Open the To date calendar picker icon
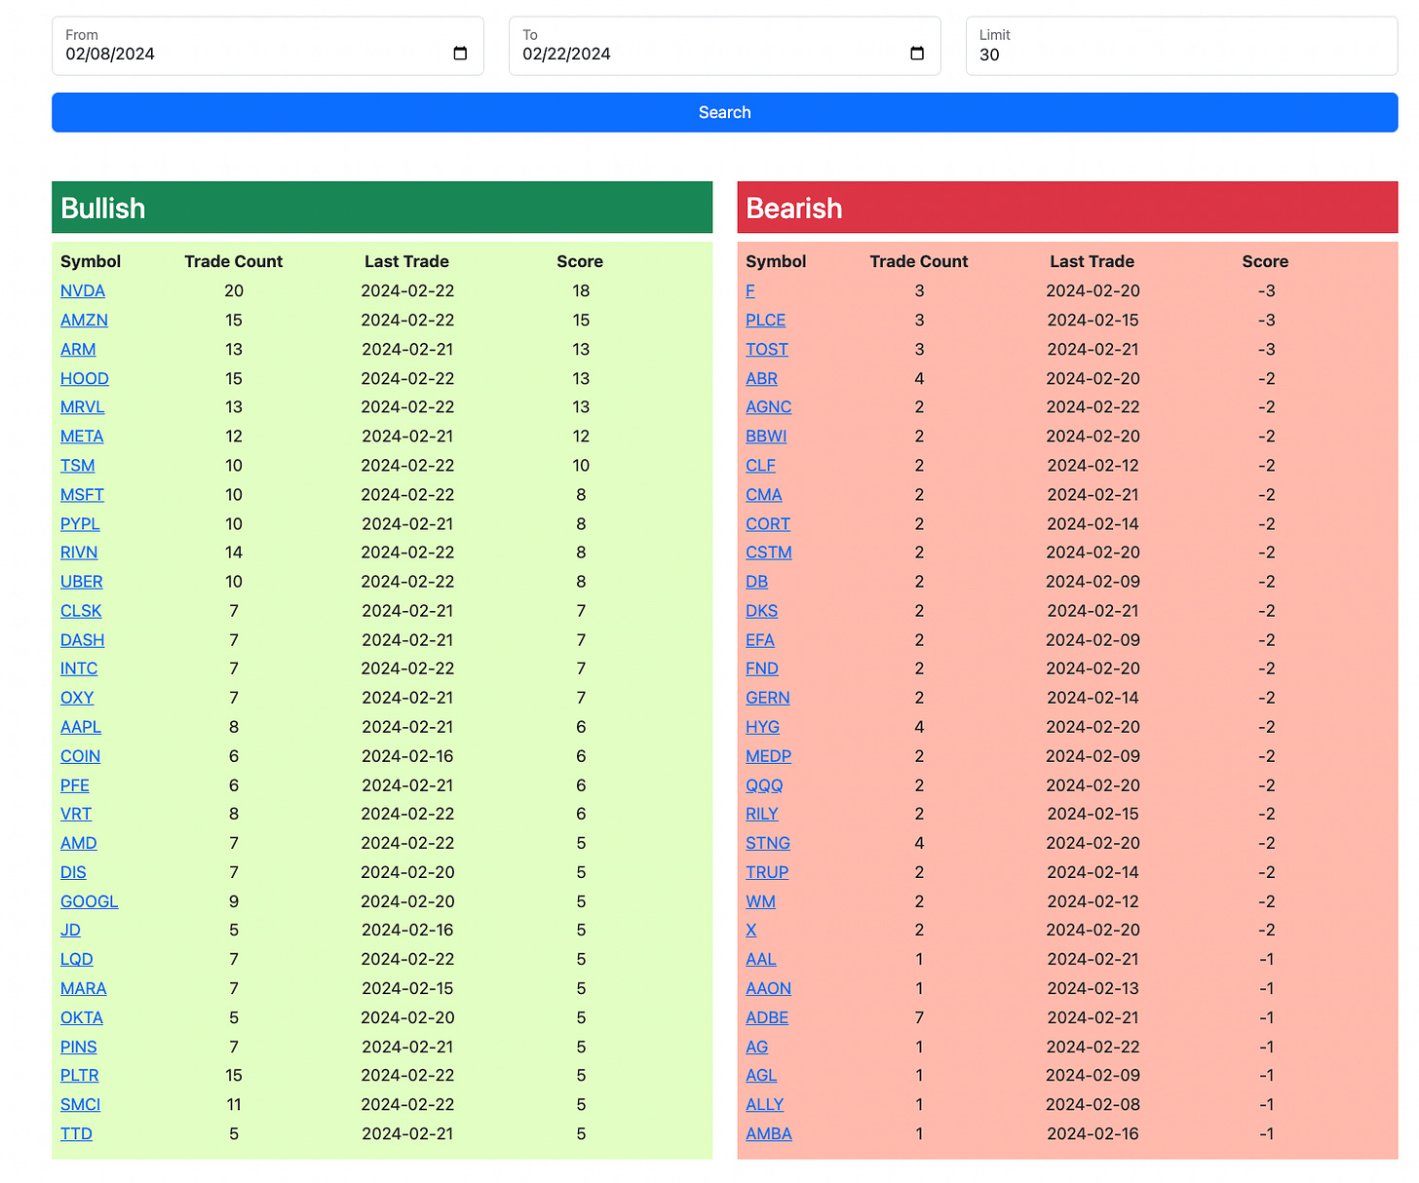The height and width of the screenshot is (1183, 1419). coord(916,54)
